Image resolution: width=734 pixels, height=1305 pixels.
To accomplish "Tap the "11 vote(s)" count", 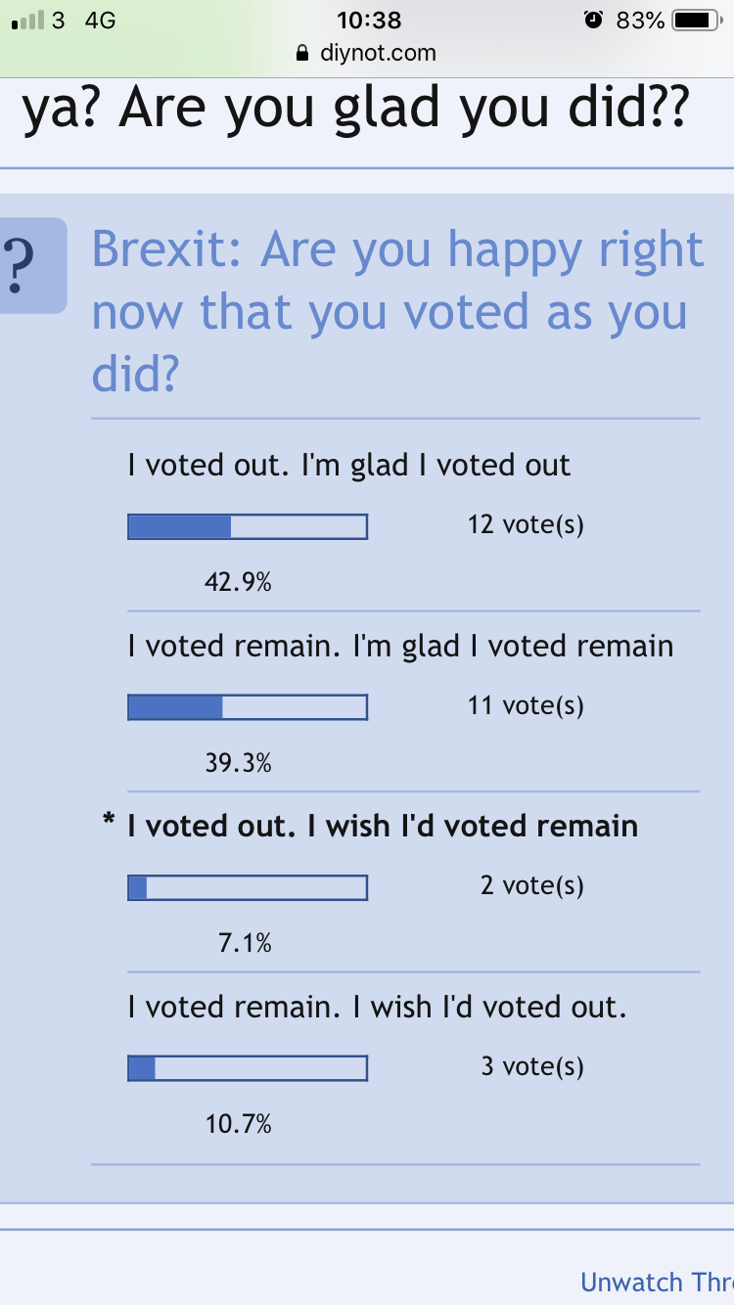I will tap(526, 705).
